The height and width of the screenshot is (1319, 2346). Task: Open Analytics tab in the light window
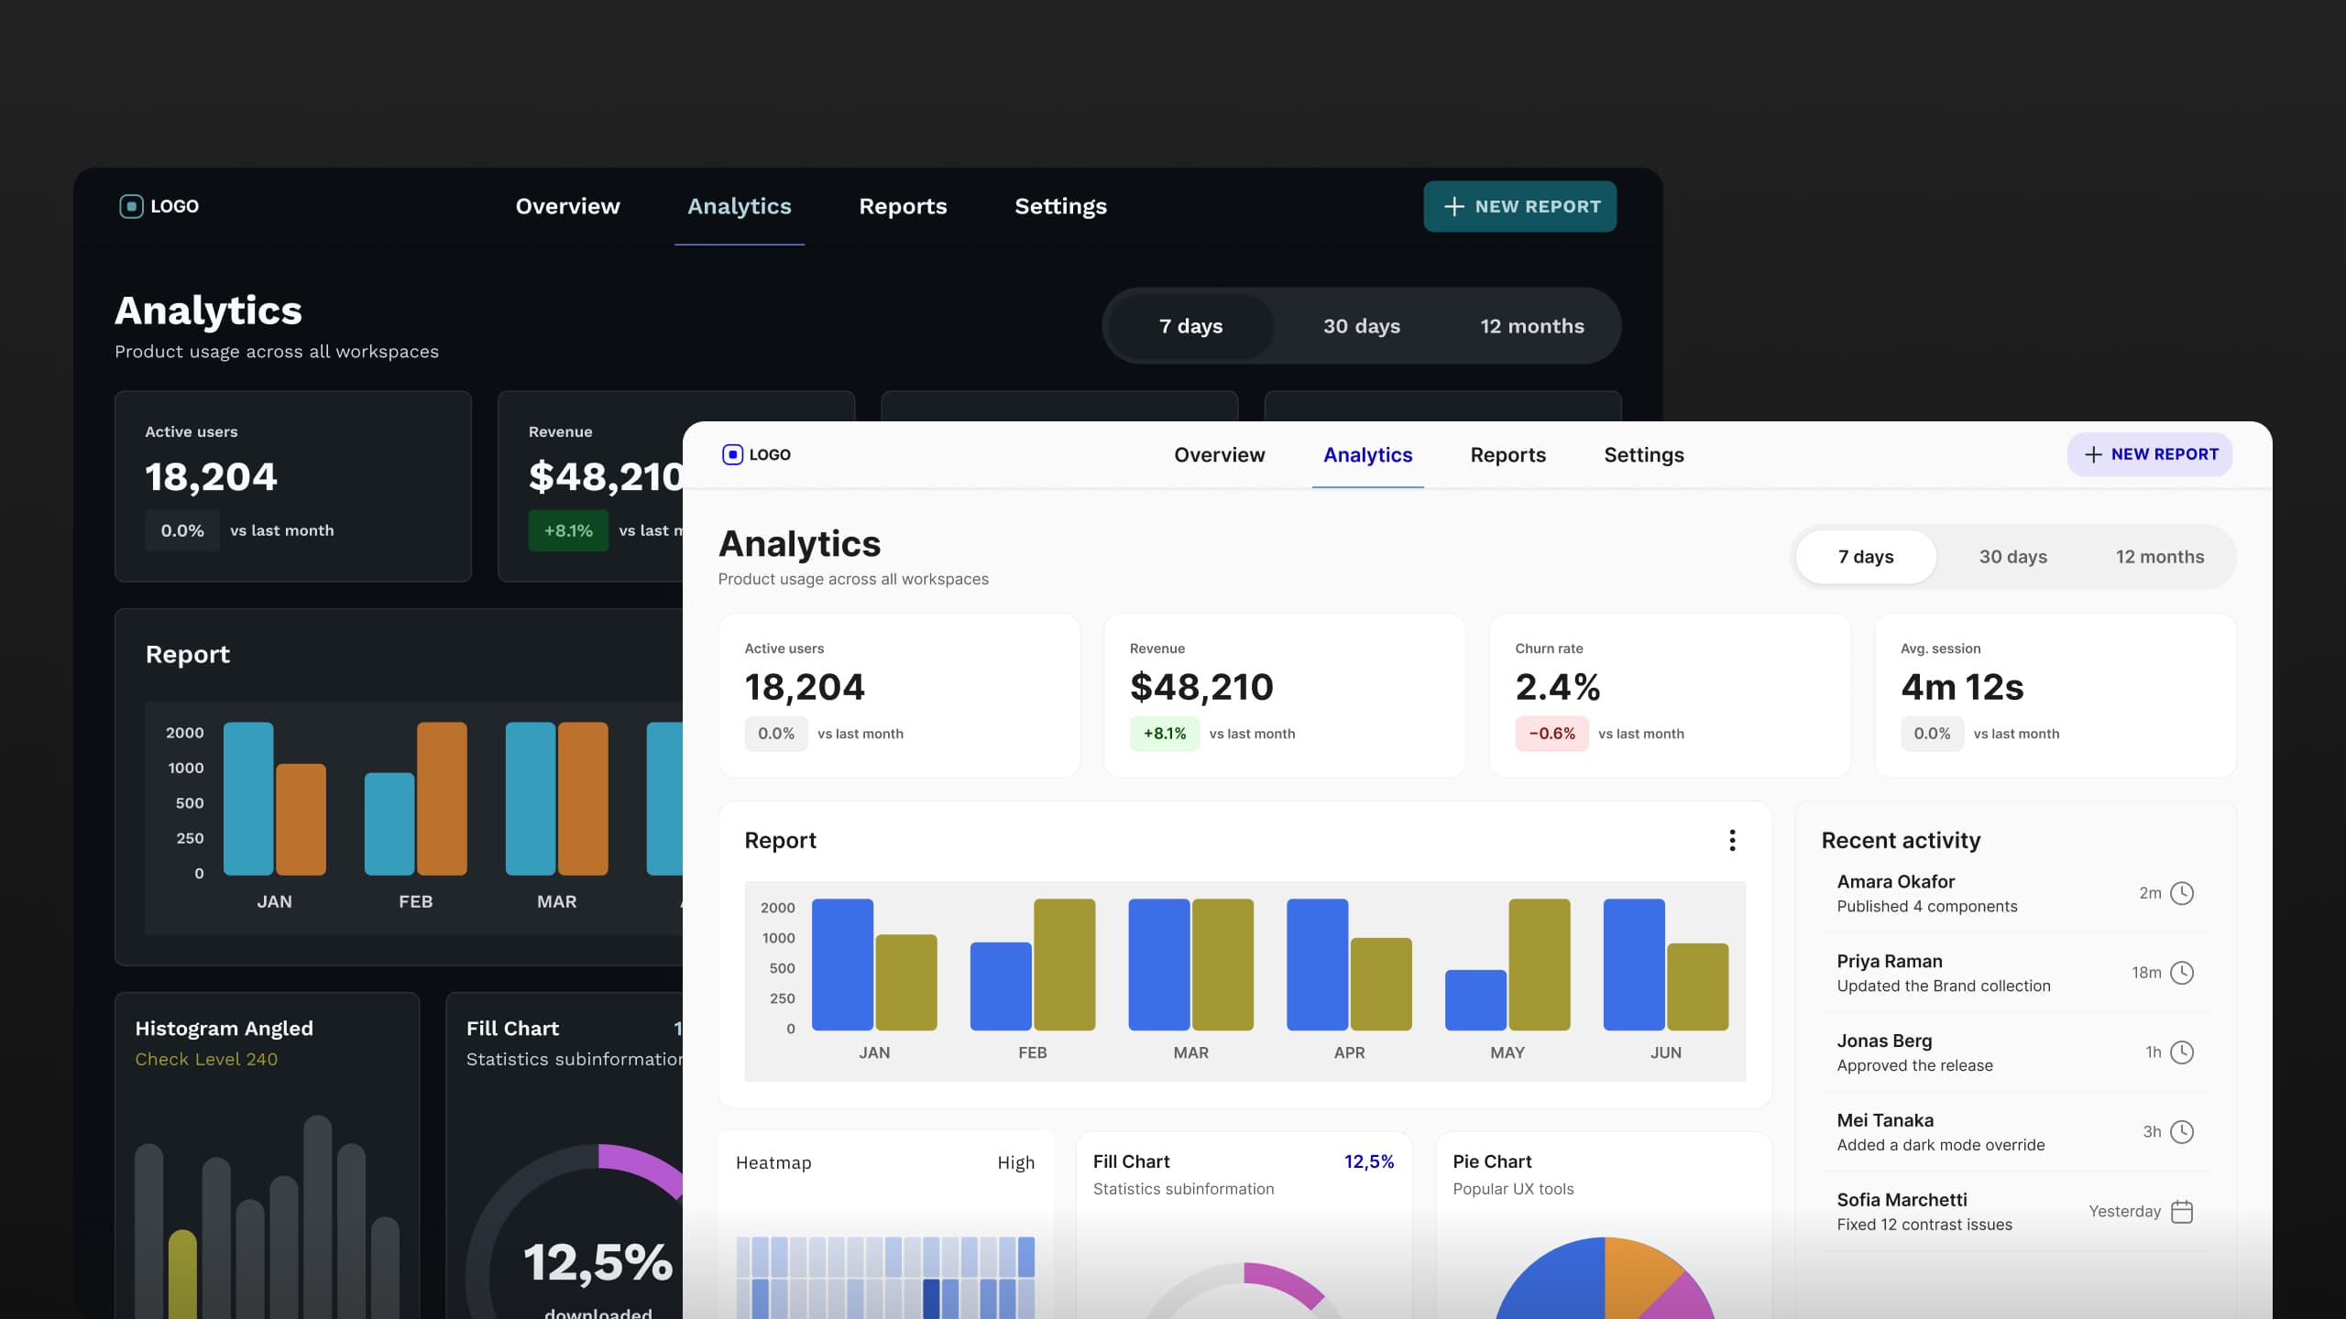[x=1367, y=455]
